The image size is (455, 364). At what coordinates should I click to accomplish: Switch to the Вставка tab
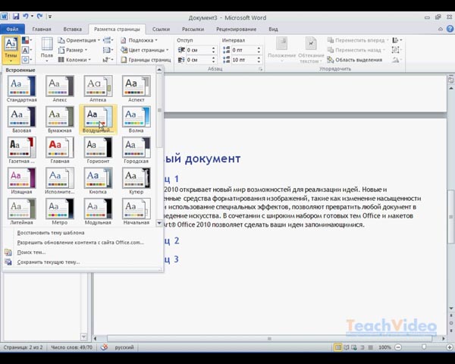(74, 30)
